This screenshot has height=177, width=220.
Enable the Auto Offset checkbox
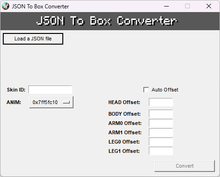tap(146, 90)
